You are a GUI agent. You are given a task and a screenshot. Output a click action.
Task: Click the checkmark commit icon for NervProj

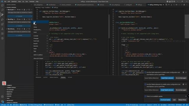tap(27, 19)
